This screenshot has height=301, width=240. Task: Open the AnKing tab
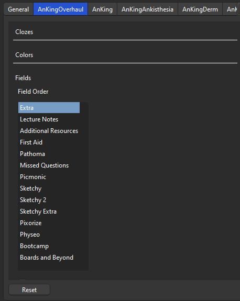(x=102, y=9)
